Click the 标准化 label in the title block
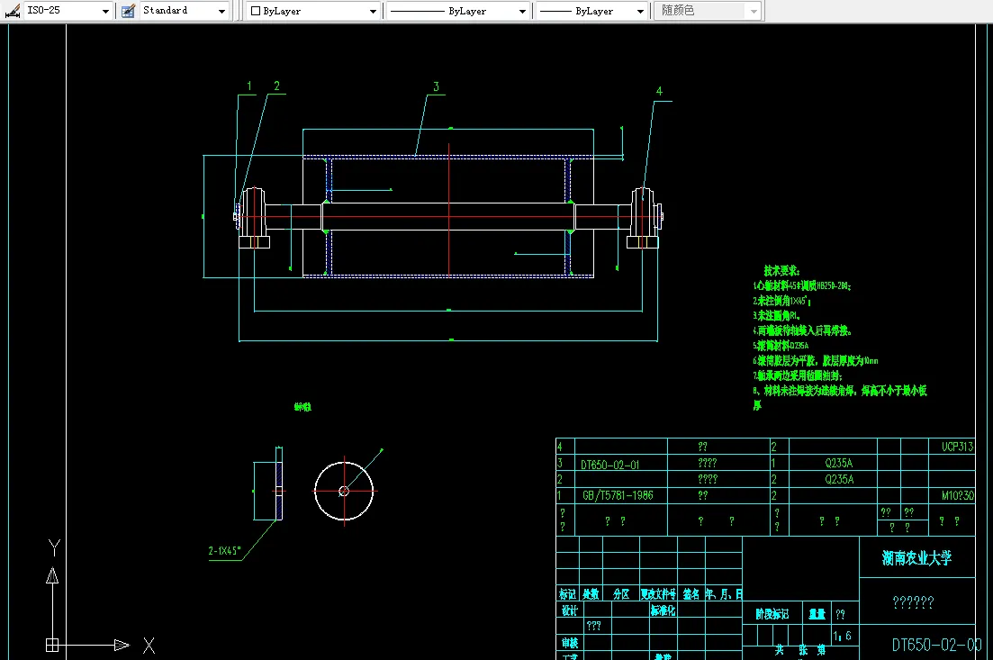Image resolution: width=993 pixels, height=660 pixels. pos(664,610)
